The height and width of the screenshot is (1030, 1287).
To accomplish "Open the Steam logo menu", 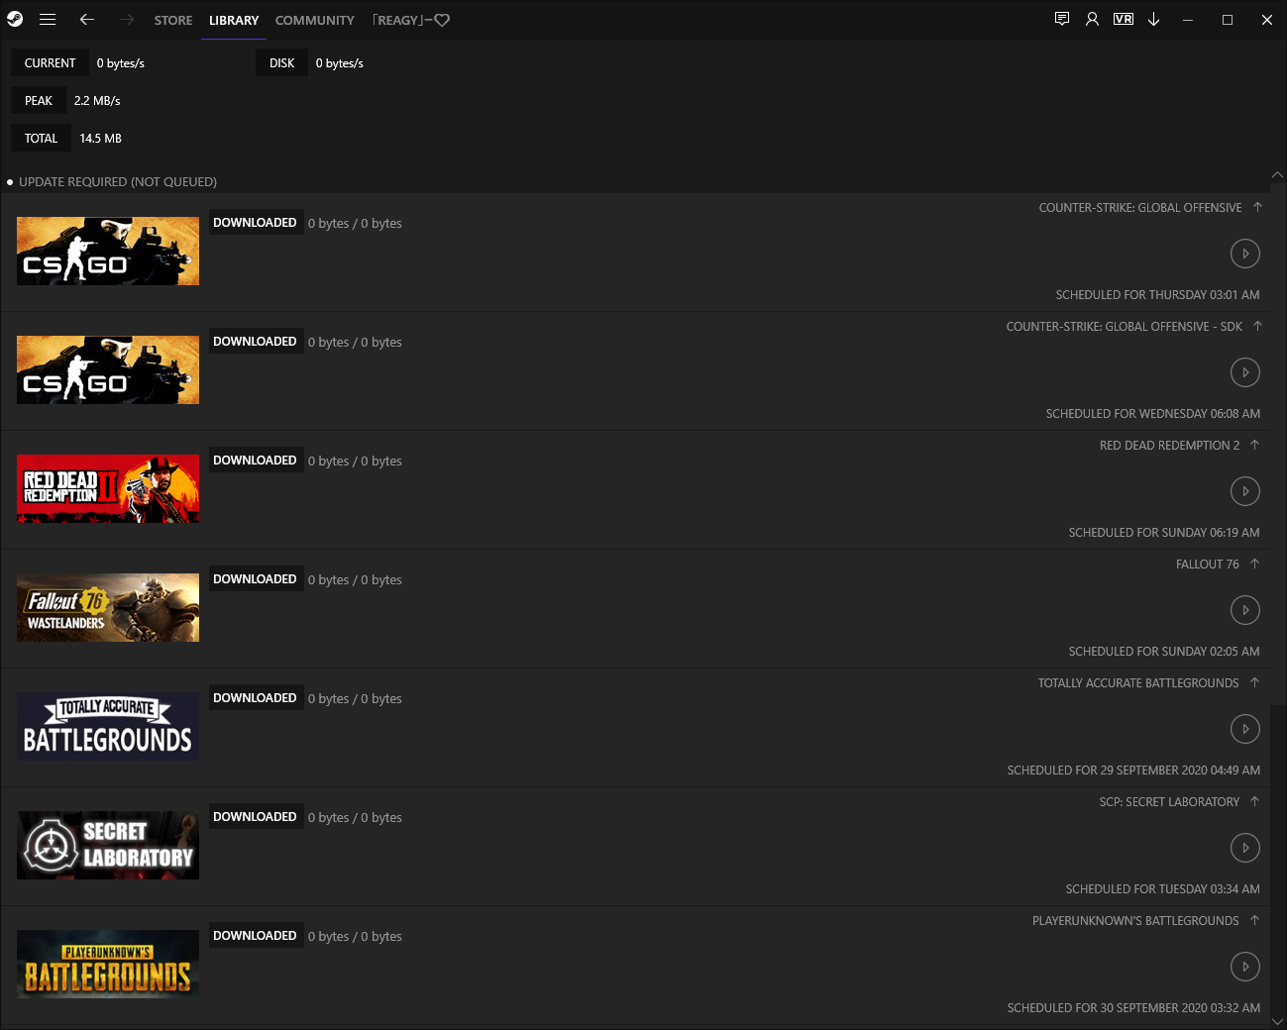I will (15, 19).
